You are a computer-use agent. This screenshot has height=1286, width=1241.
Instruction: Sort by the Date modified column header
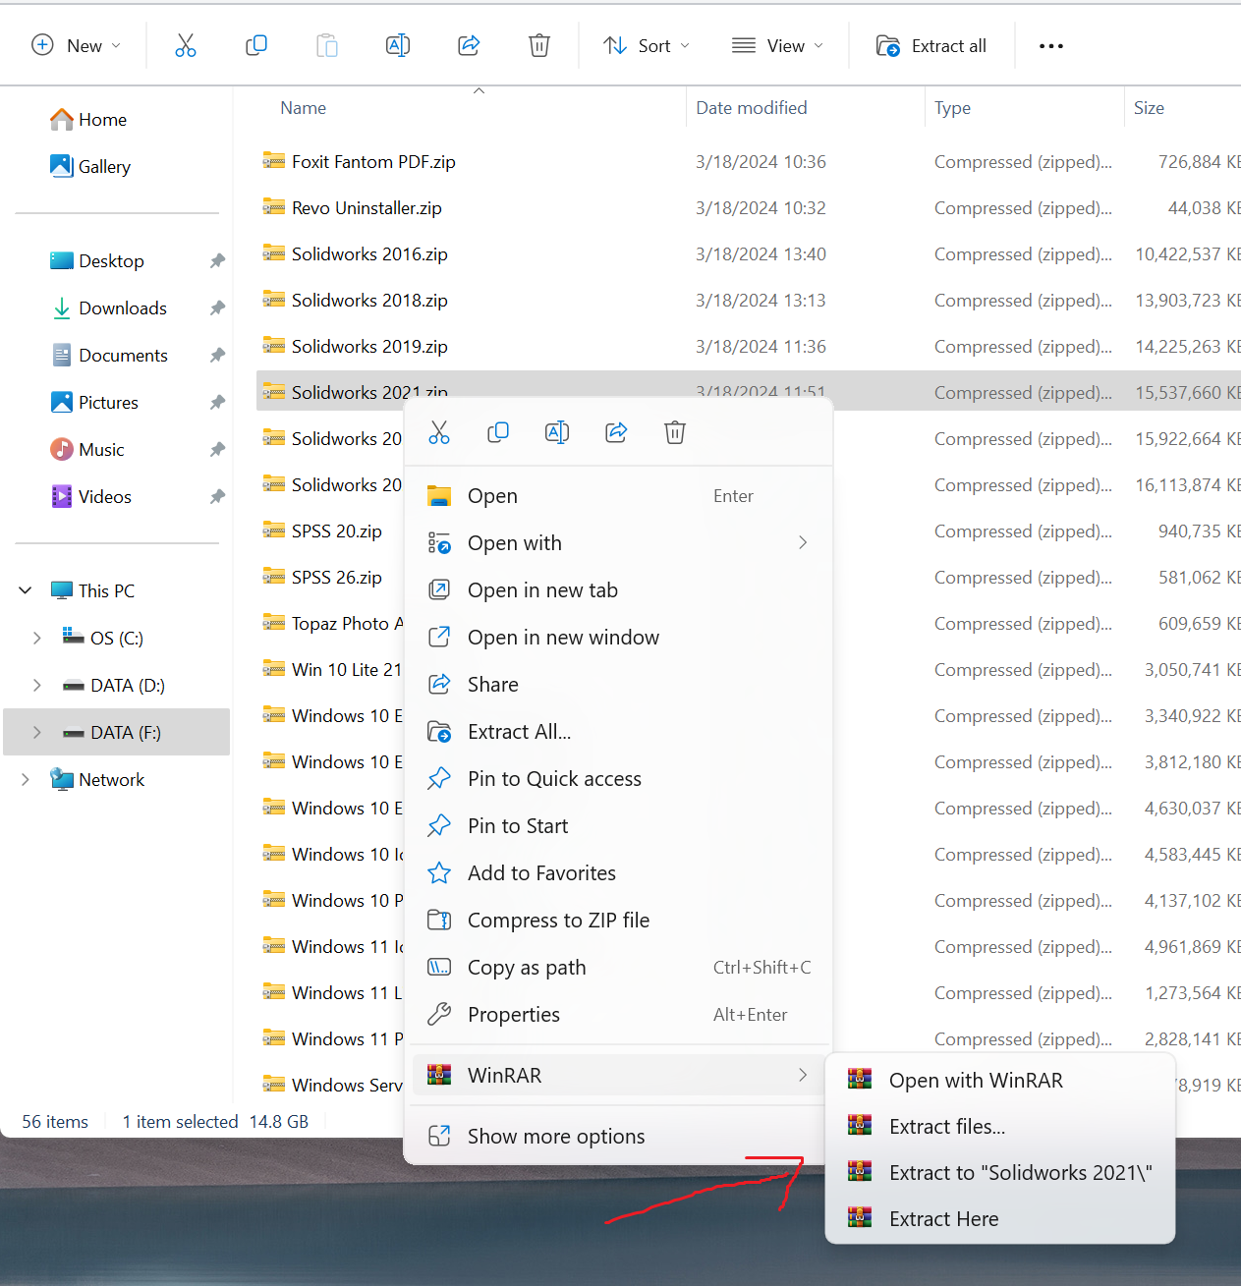[x=752, y=108]
